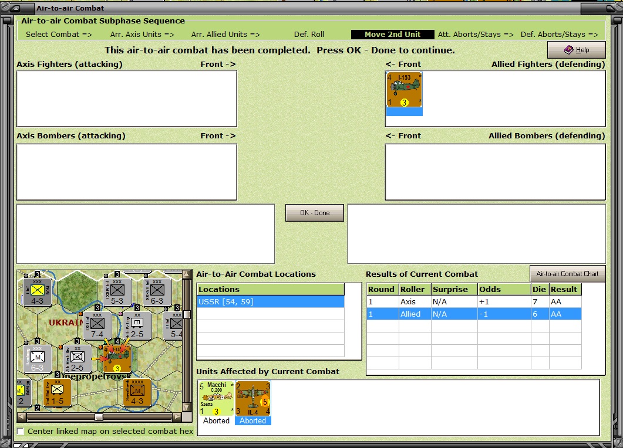
Task: Go to the Arr. Axis Units subphase step
Action: point(142,35)
